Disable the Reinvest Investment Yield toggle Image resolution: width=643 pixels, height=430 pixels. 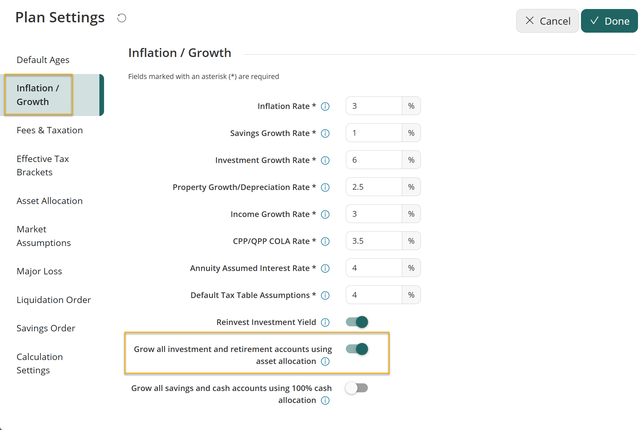click(x=357, y=322)
